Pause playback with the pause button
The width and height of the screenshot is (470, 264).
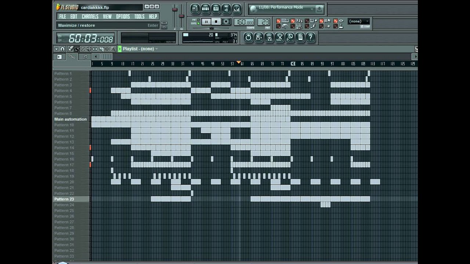206,22
